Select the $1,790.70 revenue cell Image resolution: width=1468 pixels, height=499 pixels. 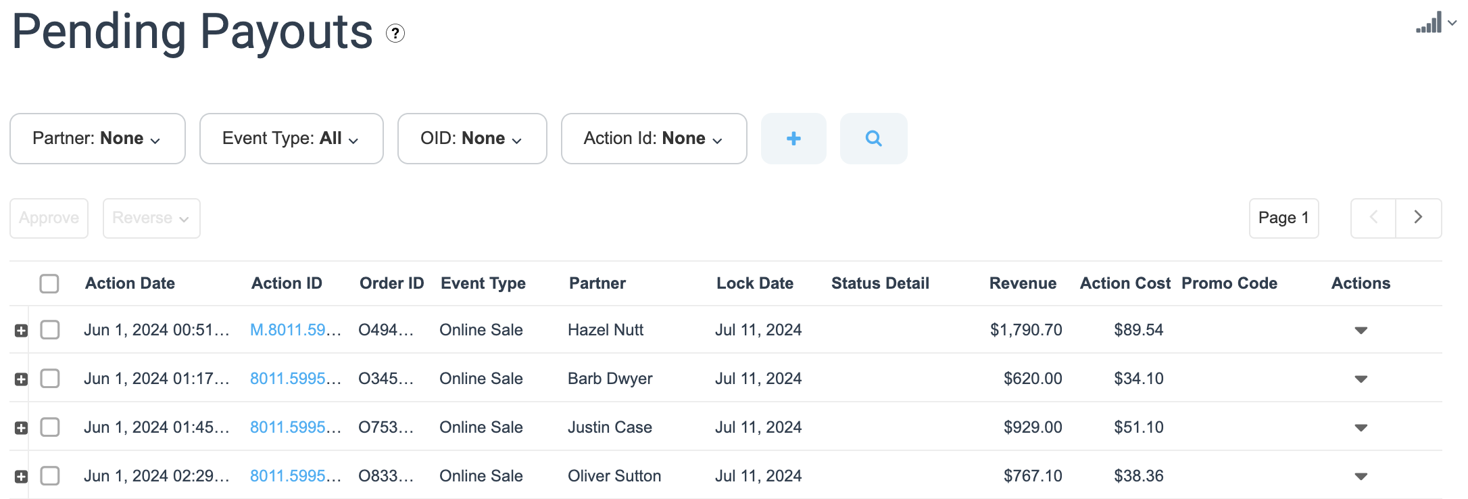tap(1026, 330)
